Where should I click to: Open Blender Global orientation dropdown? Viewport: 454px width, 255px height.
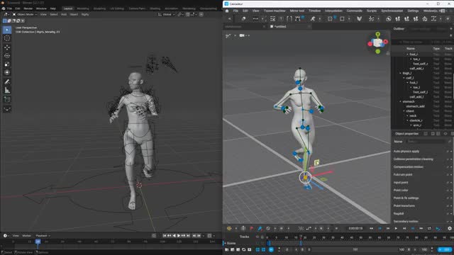point(167,14)
